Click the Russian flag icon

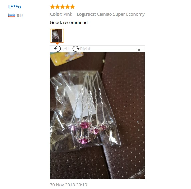click(12, 15)
